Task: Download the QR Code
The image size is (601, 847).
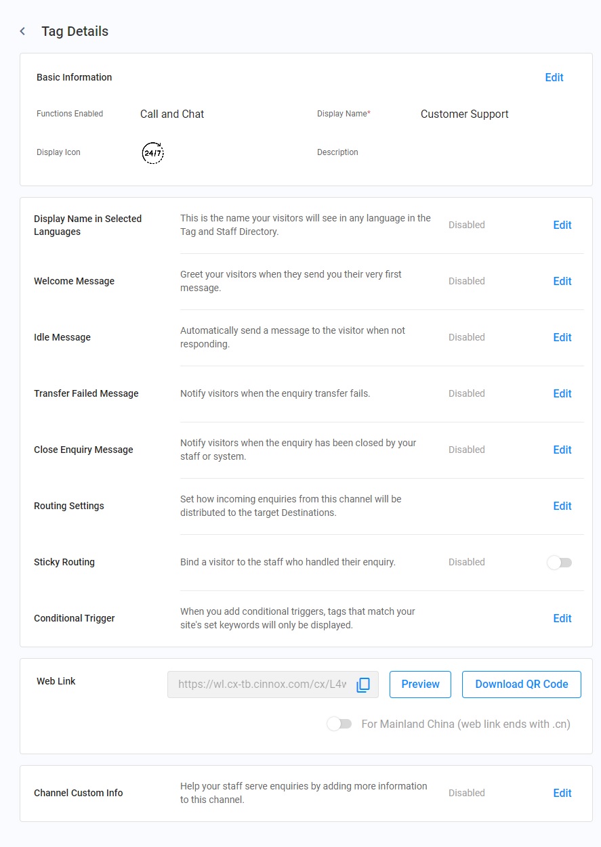Action: click(x=522, y=685)
